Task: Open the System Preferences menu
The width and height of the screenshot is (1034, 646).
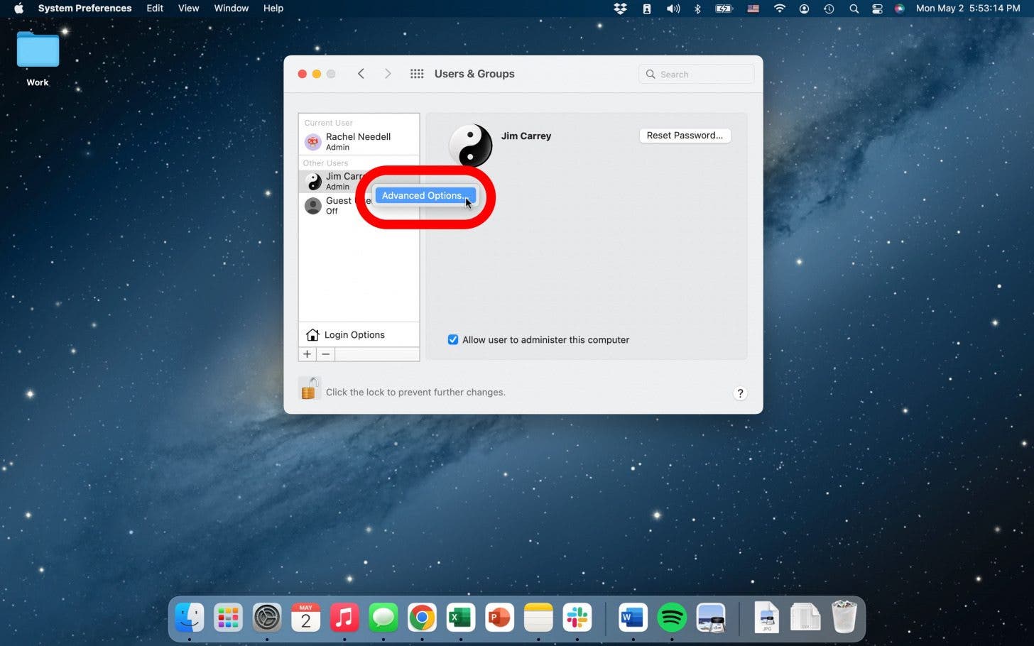Action: pos(85,9)
